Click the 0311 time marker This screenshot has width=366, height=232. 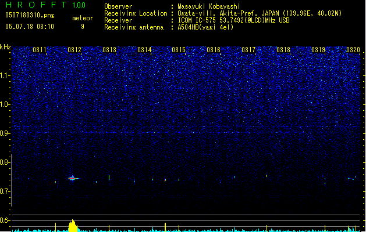(40, 50)
